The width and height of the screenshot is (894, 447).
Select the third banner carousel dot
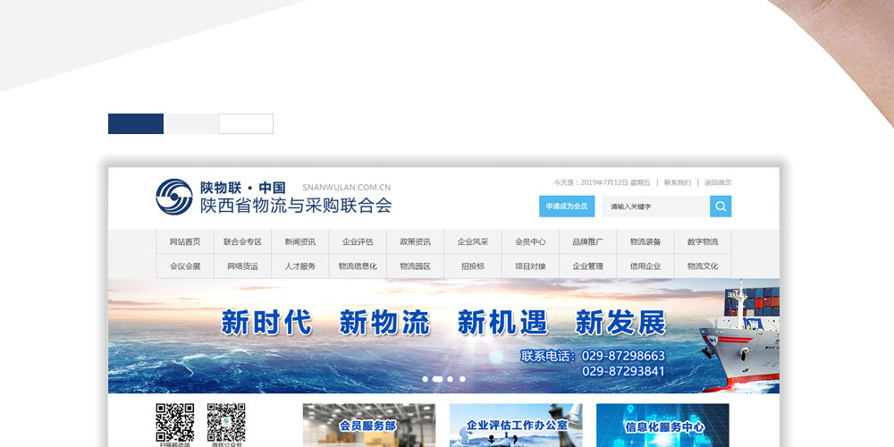point(450,379)
